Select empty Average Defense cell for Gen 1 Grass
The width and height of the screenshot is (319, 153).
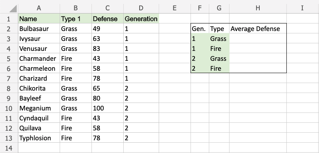258,39
